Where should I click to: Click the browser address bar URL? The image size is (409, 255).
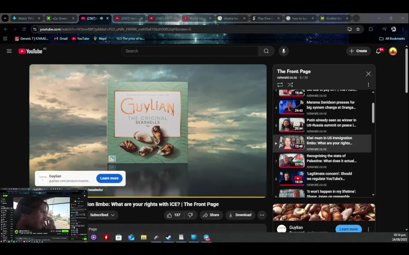(x=115, y=29)
